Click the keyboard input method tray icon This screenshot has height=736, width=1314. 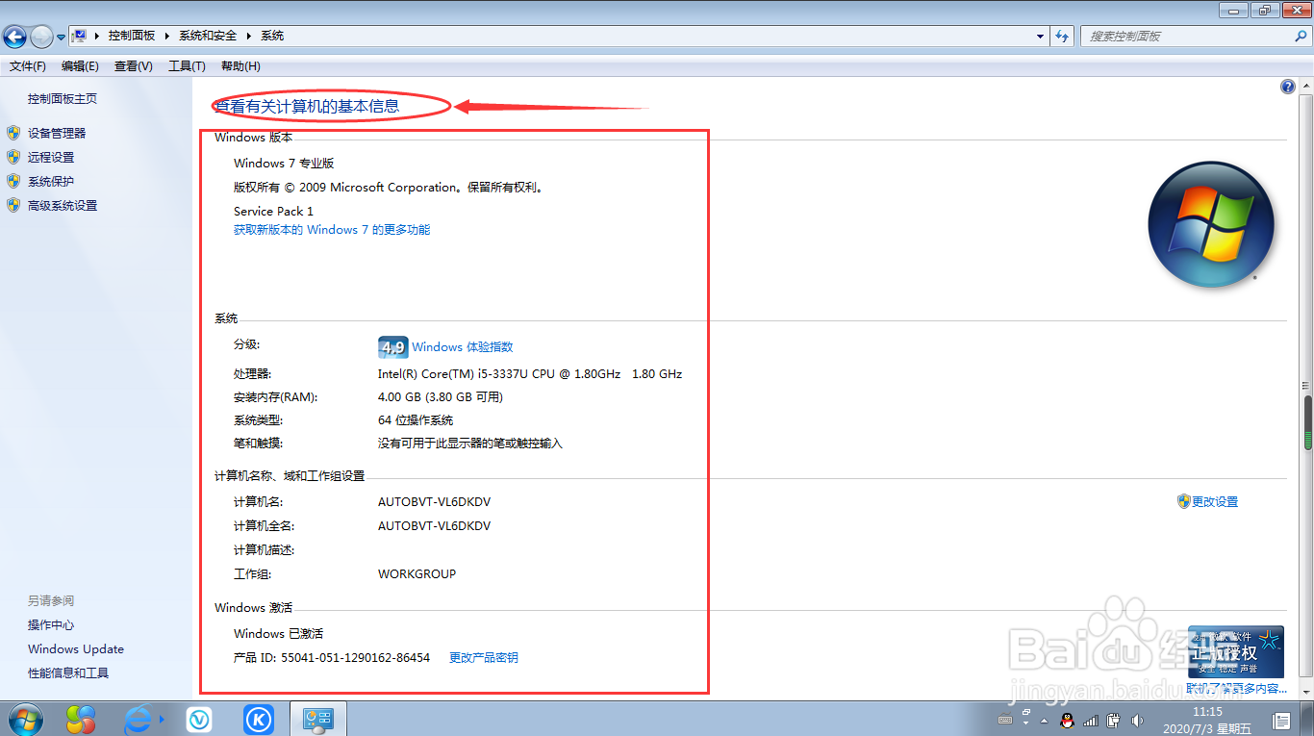click(1006, 721)
